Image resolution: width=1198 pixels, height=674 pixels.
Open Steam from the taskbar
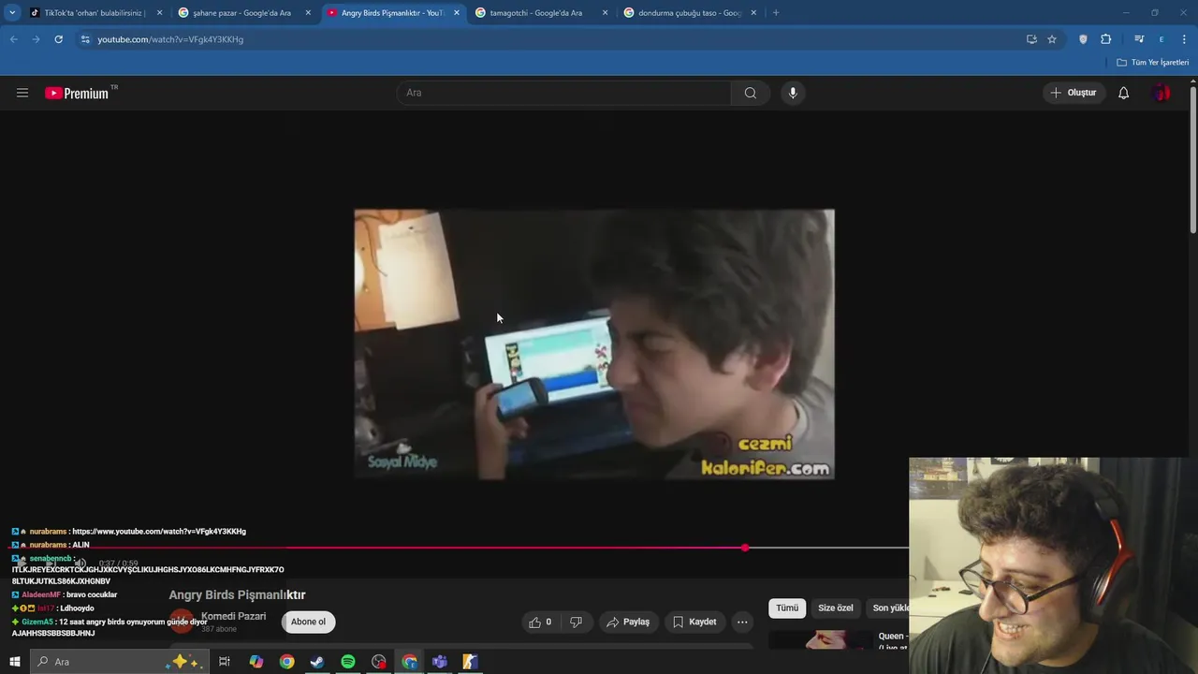click(x=317, y=662)
